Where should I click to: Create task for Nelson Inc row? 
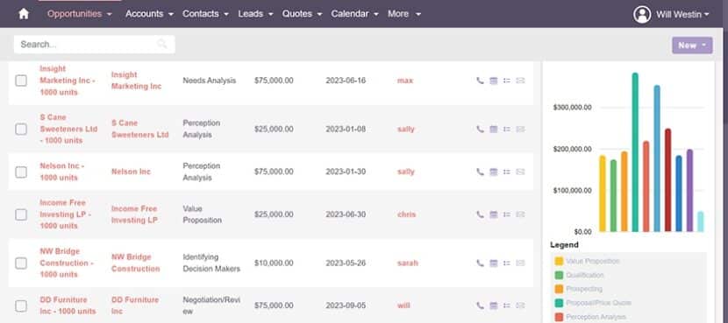[x=507, y=172]
